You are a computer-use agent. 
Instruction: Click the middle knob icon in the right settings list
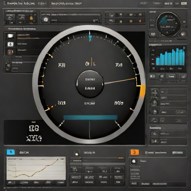point(154,103)
